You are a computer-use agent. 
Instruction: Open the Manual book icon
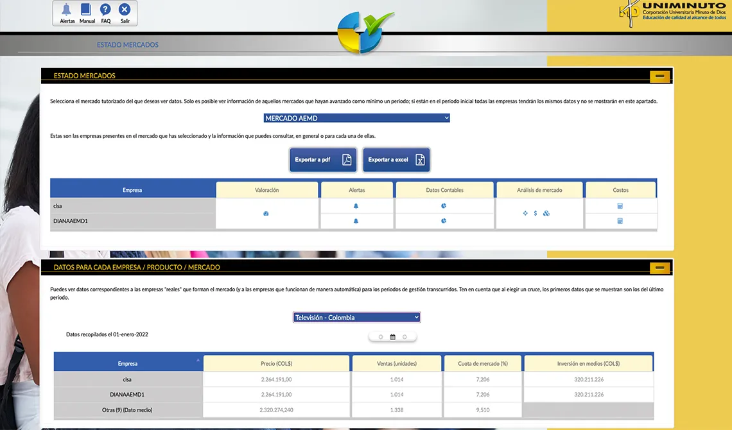[87, 13]
